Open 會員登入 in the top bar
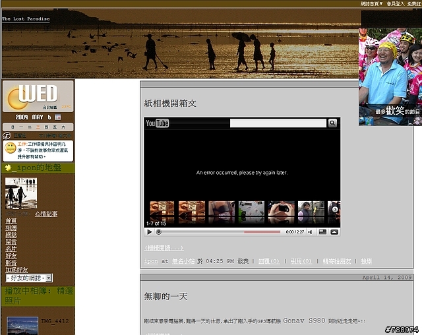This screenshot has width=422, height=335. [x=396, y=3]
